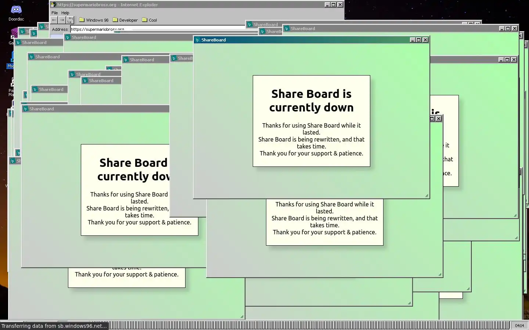
Task: Open the Cool bookmarks folder
Action: click(150, 20)
